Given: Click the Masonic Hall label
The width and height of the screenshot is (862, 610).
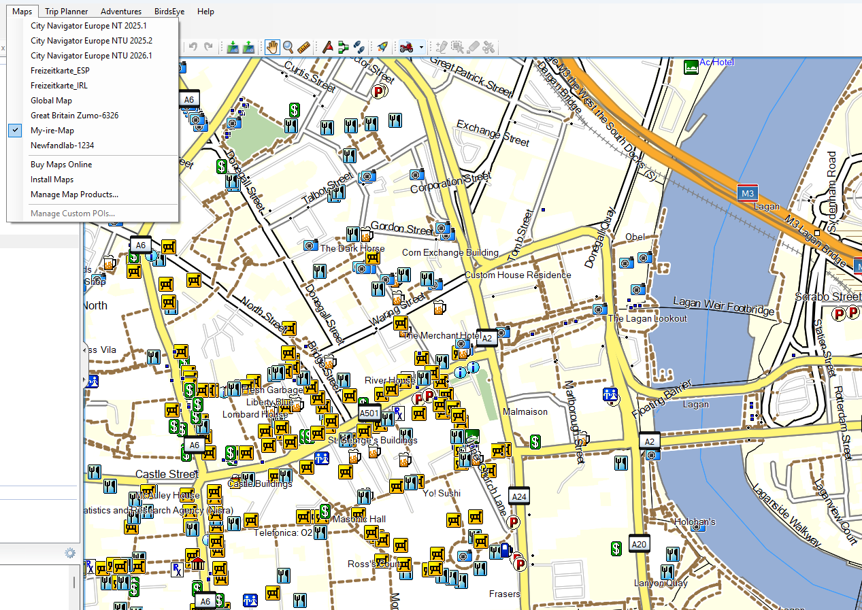Looking at the screenshot, I should point(359,519).
